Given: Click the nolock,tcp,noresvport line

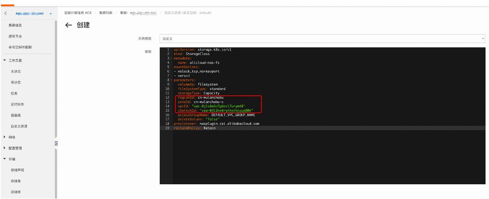Looking at the screenshot, I should point(197,71).
